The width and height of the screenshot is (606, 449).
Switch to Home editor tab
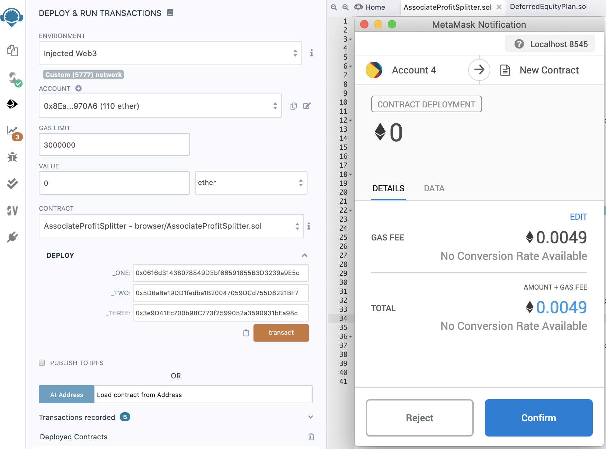tap(370, 7)
